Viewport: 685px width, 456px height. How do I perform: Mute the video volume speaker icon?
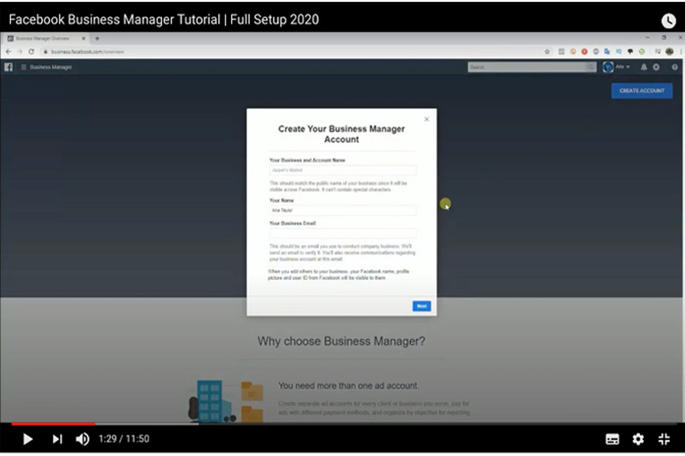(x=82, y=438)
